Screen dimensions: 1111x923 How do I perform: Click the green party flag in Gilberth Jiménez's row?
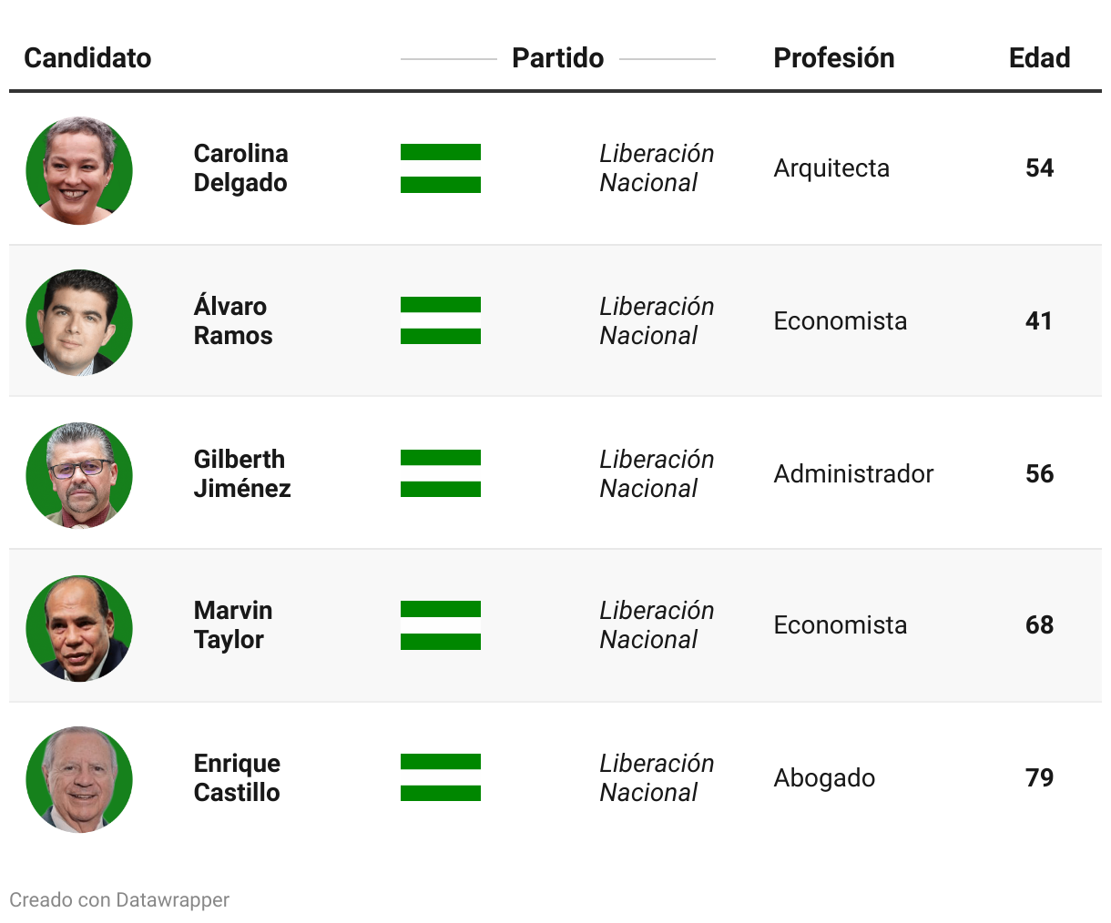point(441,473)
